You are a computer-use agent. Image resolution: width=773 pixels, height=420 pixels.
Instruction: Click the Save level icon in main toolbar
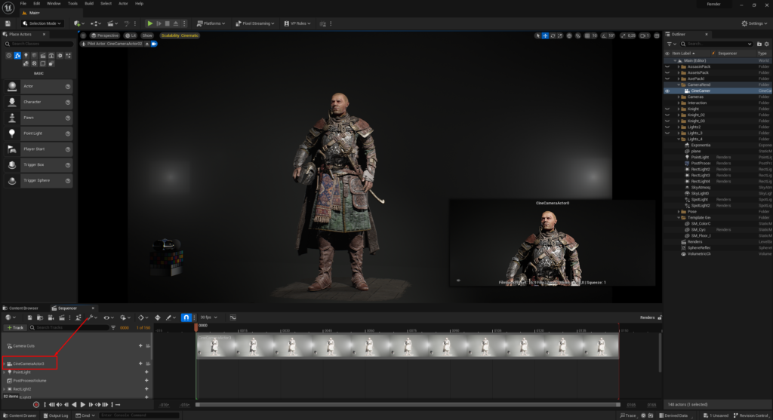tap(8, 23)
